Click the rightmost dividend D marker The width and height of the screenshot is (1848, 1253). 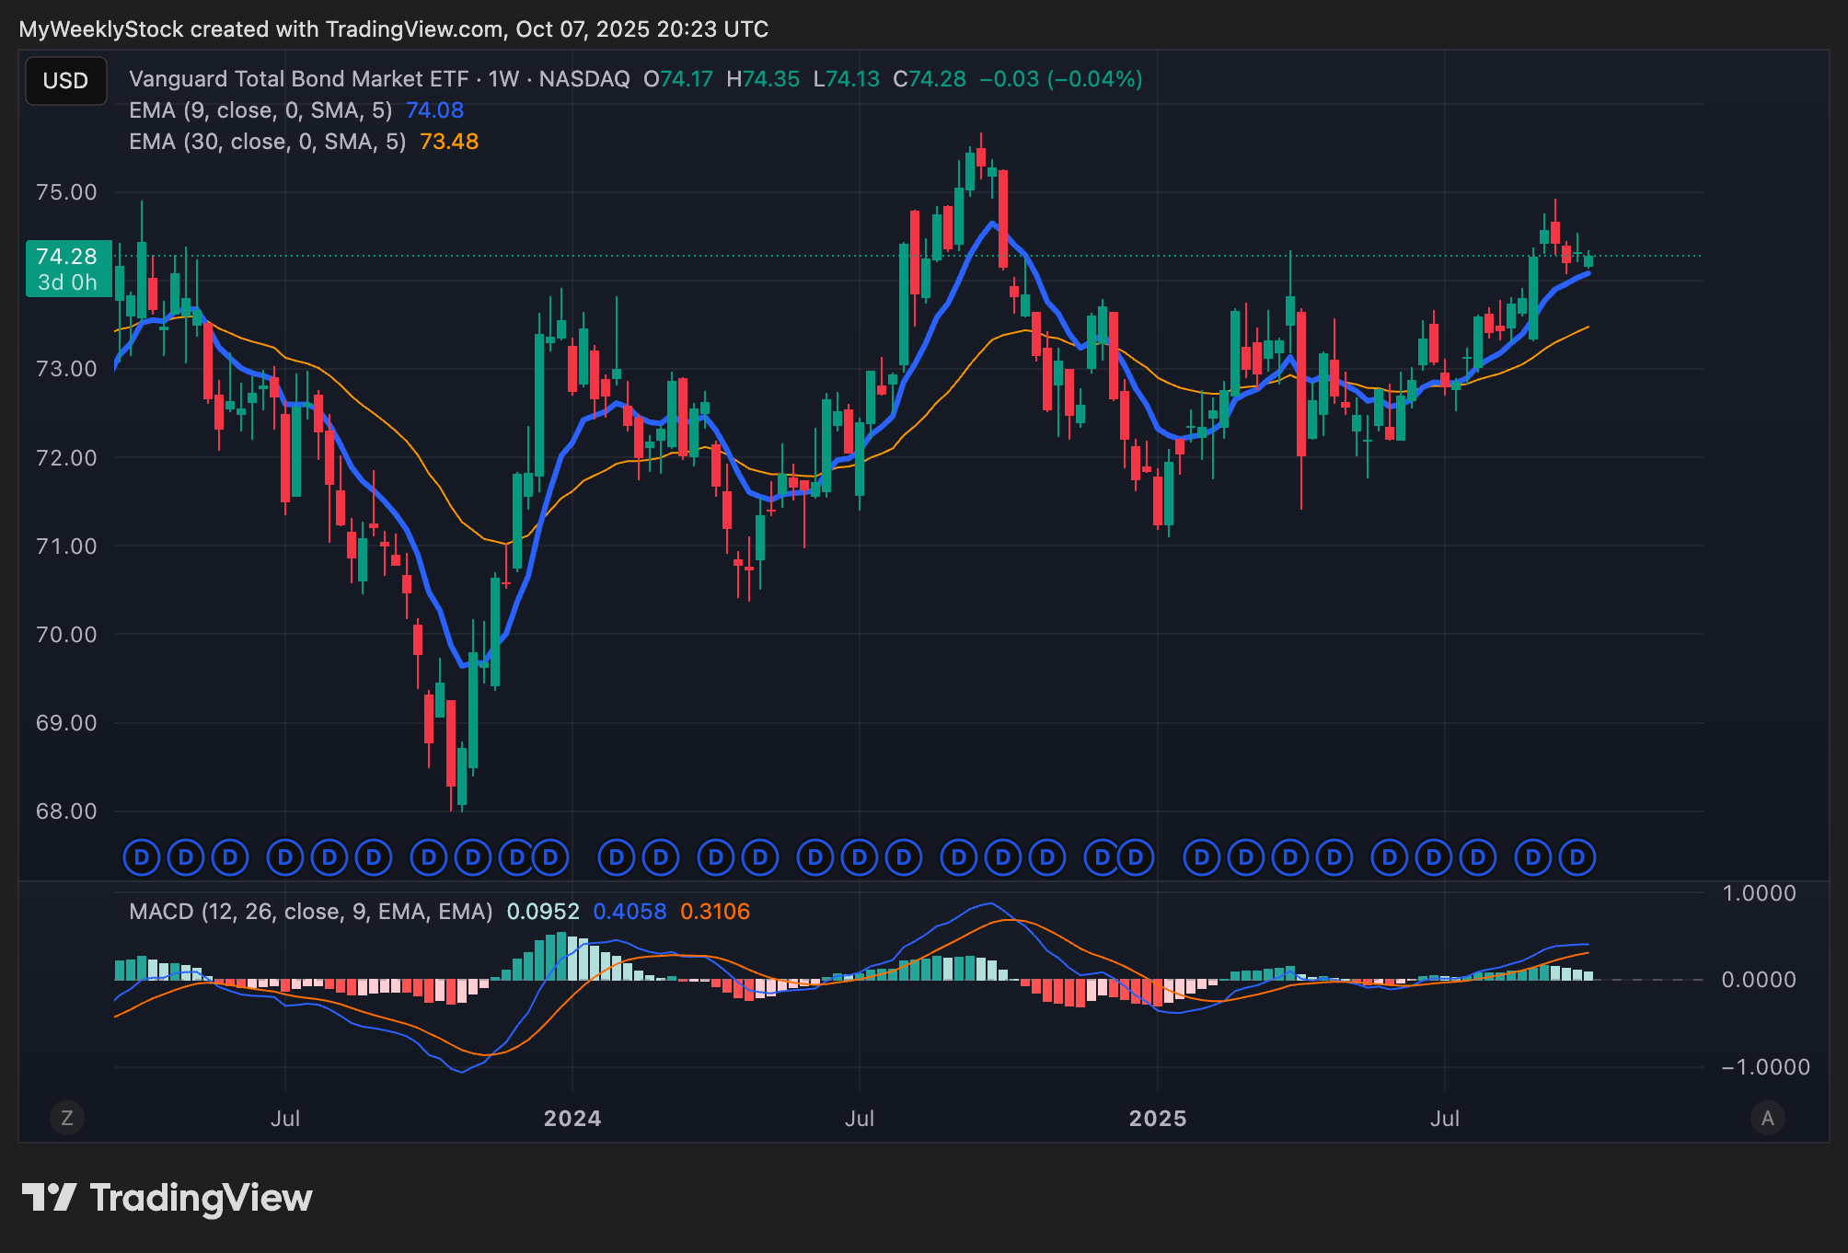coord(1577,857)
